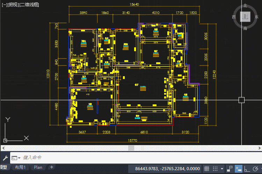Viewport: 262px width, 174px height.
Task: Open the 俯视 view controls menu
Action: tap(14, 5)
